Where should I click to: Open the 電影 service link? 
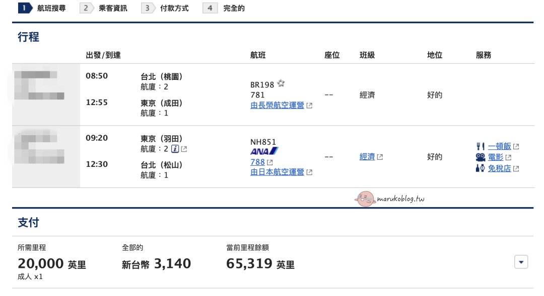pos(496,157)
